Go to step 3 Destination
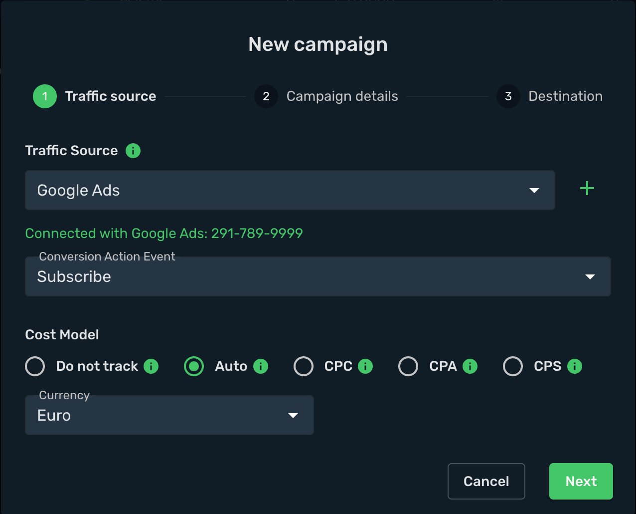Image resolution: width=636 pixels, height=514 pixels. pyautogui.click(x=550, y=96)
